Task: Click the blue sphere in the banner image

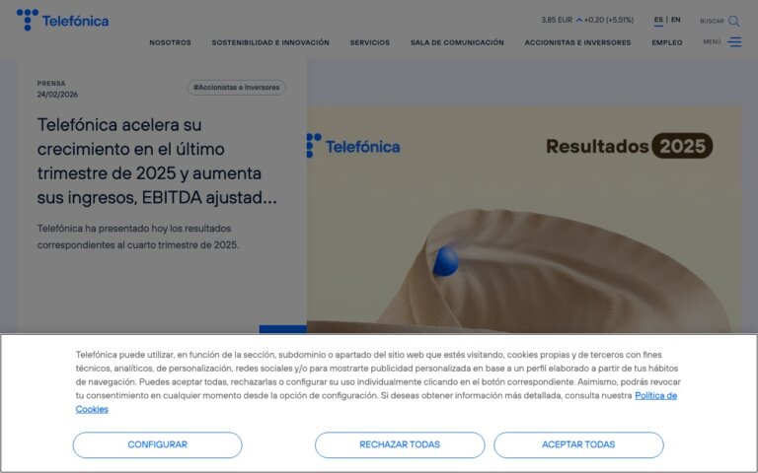Action: (x=446, y=261)
